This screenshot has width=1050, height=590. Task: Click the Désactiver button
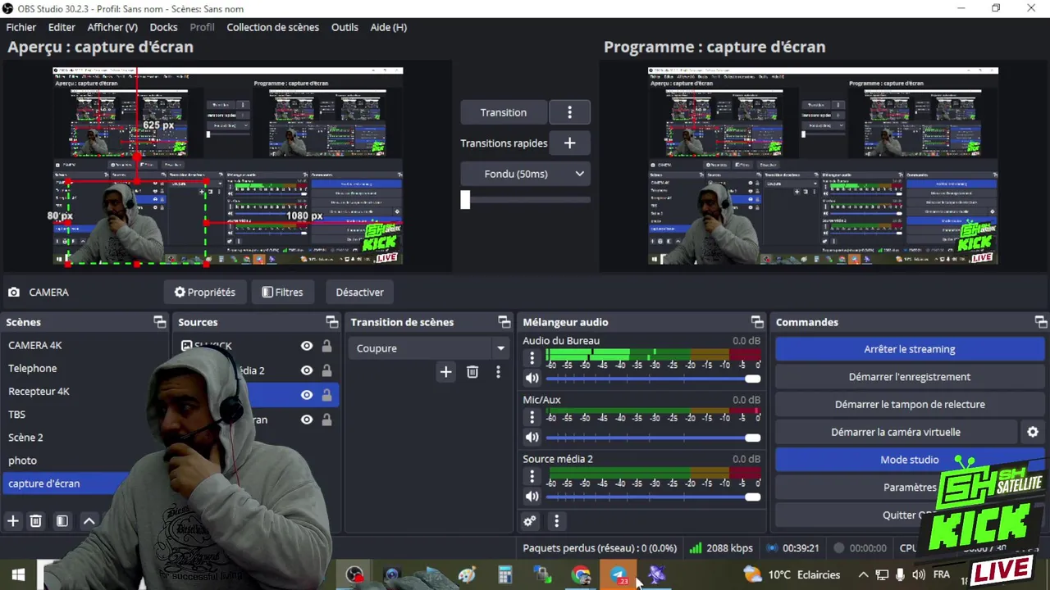[359, 292]
